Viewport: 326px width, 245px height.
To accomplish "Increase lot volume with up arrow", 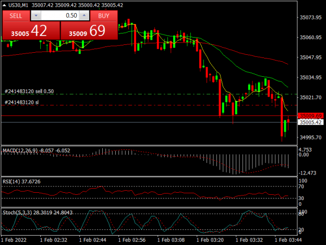I will 84,16.
